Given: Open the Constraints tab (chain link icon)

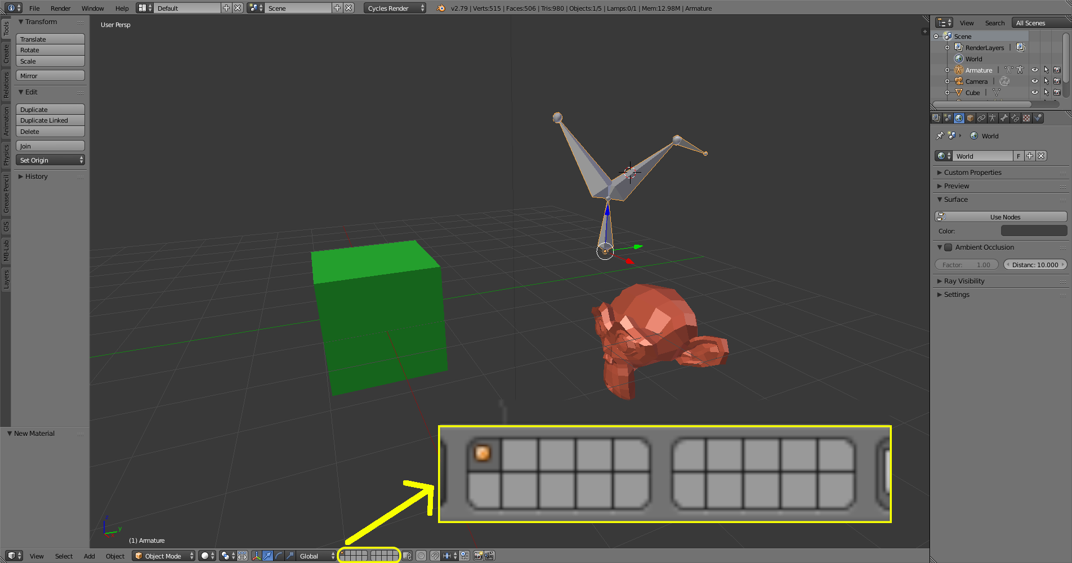Looking at the screenshot, I should coord(981,118).
